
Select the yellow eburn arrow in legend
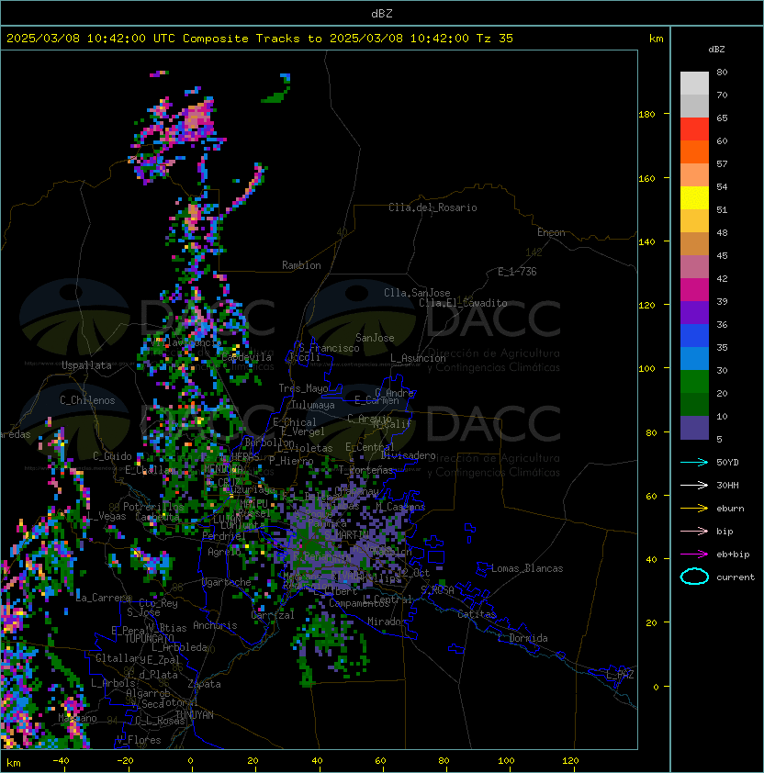pos(694,509)
